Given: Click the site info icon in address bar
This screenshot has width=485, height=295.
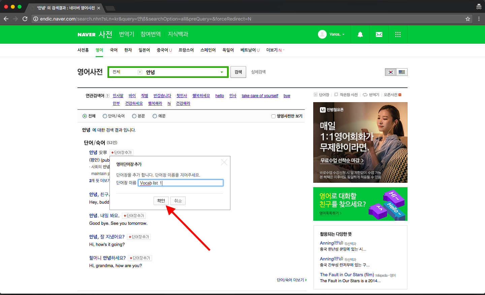Looking at the screenshot, I should pyautogui.click(x=36, y=19).
